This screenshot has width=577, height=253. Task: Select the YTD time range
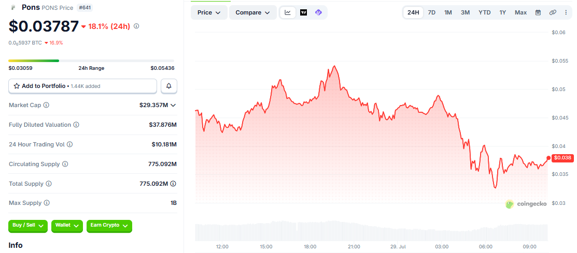pyautogui.click(x=484, y=12)
